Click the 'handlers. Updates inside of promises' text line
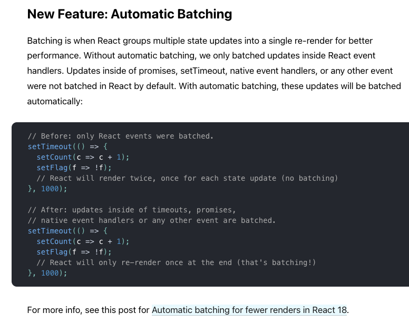This screenshot has width=409, height=323. click(210, 71)
